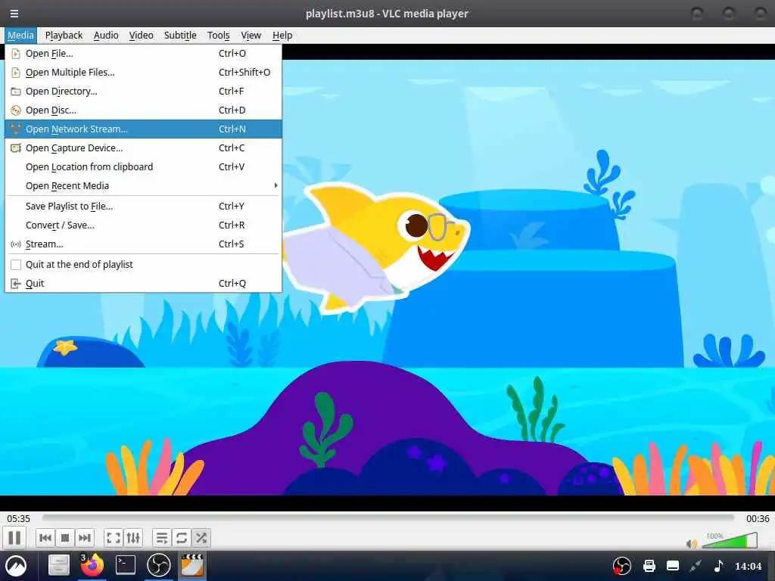Toggle fullscreen video mode

click(114, 538)
